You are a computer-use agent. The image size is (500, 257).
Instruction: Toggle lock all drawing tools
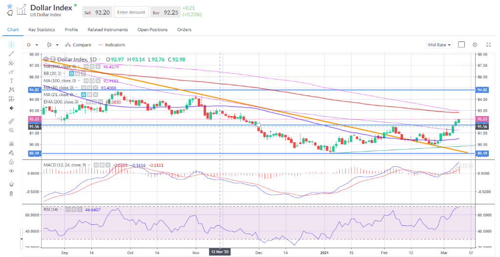coord(12,162)
